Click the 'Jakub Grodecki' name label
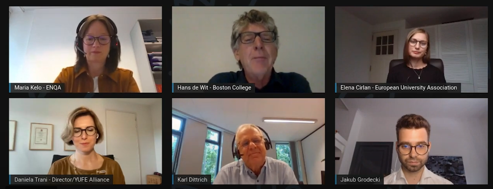The height and width of the screenshot is (189, 493). pyautogui.click(x=360, y=179)
